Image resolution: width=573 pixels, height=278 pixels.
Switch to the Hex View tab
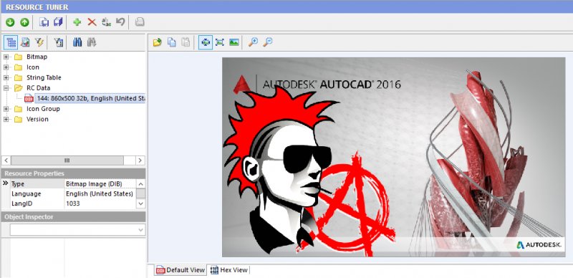tap(229, 270)
